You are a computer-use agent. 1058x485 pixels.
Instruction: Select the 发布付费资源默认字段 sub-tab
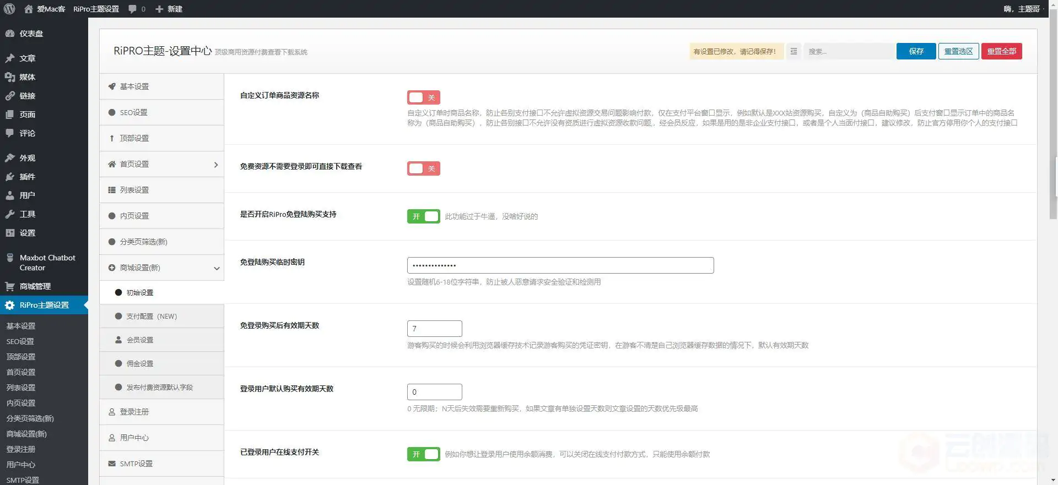pos(161,387)
